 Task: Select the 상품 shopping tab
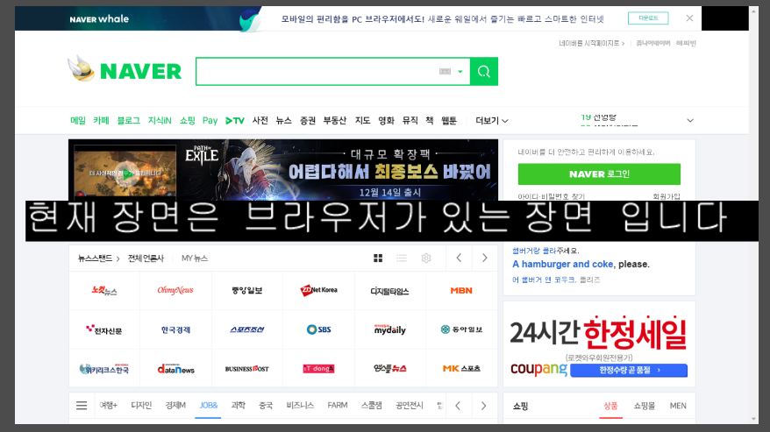(610, 406)
